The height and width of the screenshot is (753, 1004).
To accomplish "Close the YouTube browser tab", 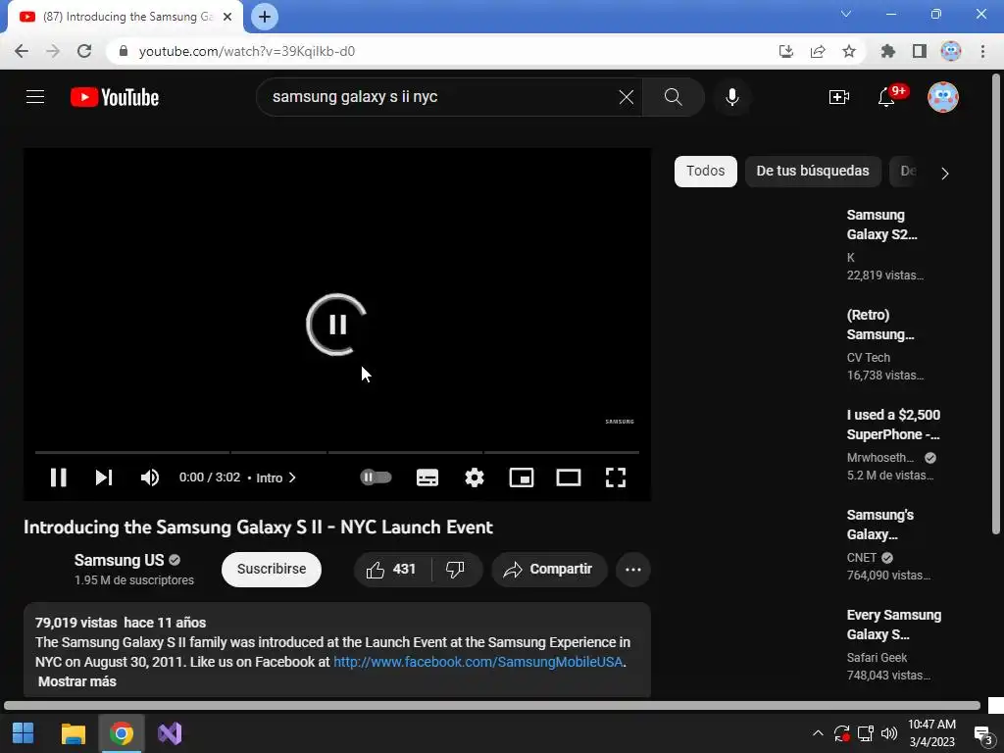I will pyautogui.click(x=227, y=17).
